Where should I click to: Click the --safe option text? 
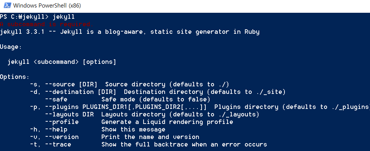(x=56, y=99)
